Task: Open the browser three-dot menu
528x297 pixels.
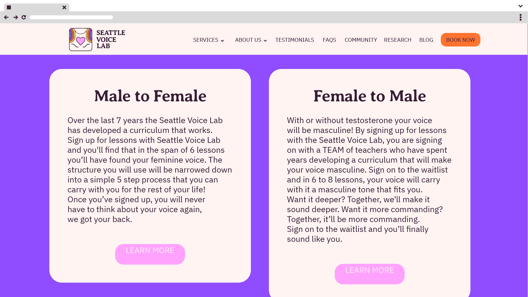Action: coord(521,17)
